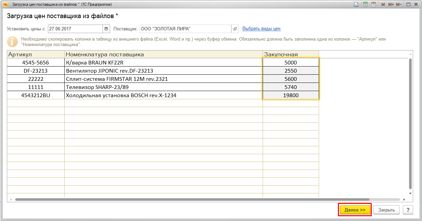This screenshot has height=221, width=422.
Task: Click the Артикул column header
Action: (36, 54)
